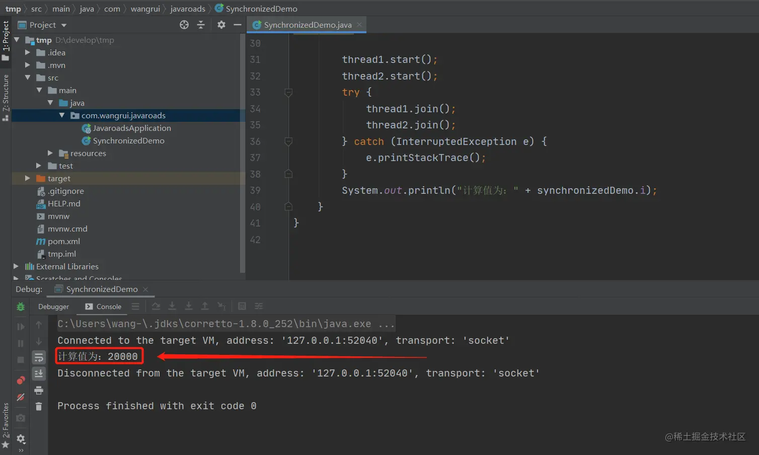Viewport: 759px width, 455px height.
Task: Close the SynchronizedDemo debug session tab
Action: tap(145, 289)
